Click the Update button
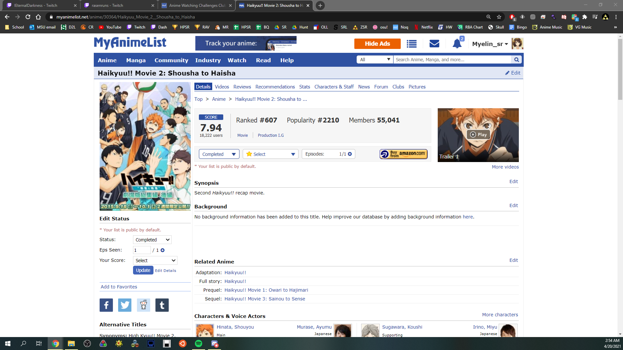Viewport: 623px width, 350px height. 143,270
